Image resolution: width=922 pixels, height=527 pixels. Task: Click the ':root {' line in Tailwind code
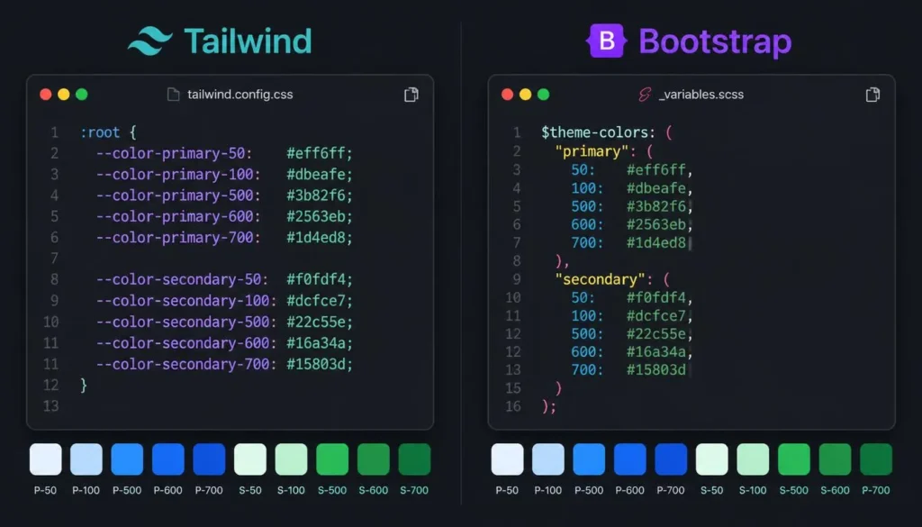pyautogui.click(x=108, y=132)
